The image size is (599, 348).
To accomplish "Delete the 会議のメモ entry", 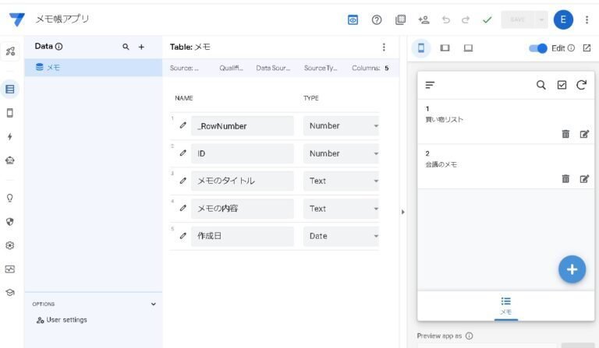I will click(x=565, y=178).
